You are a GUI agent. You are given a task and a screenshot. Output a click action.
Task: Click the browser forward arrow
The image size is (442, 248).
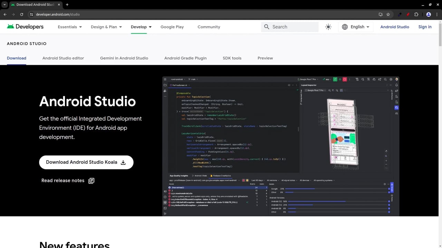click(13, 14)
